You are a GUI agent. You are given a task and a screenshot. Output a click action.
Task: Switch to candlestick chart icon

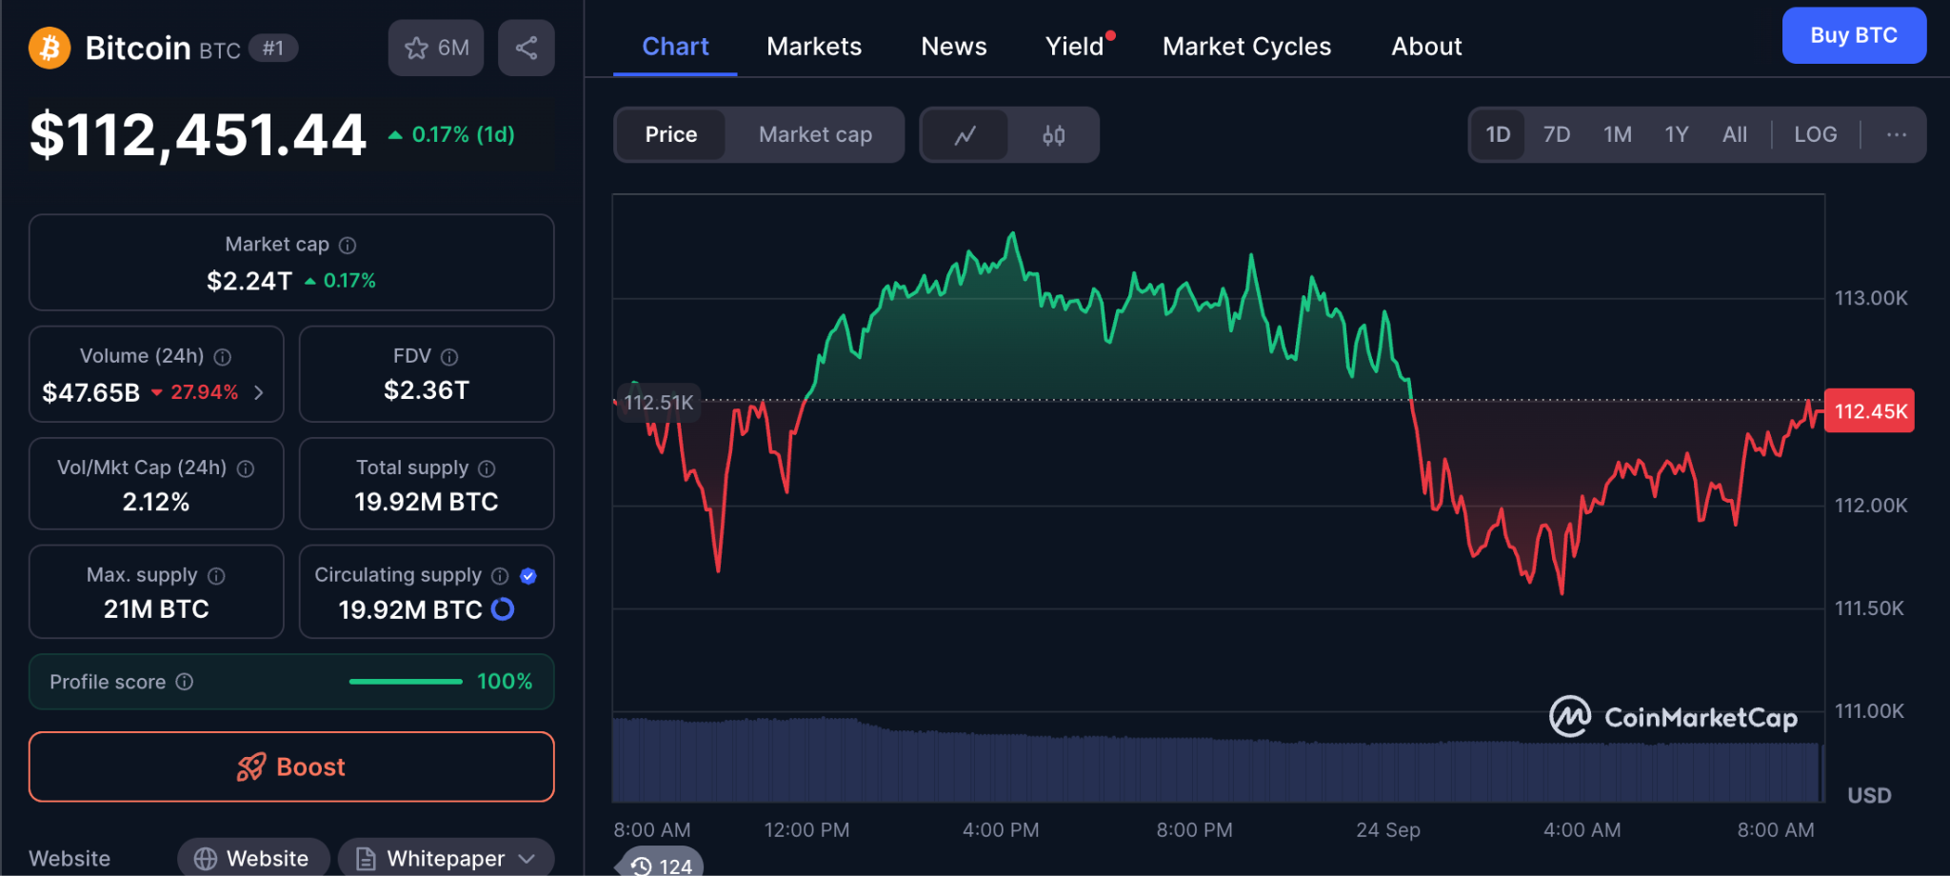click(1053, 135)
